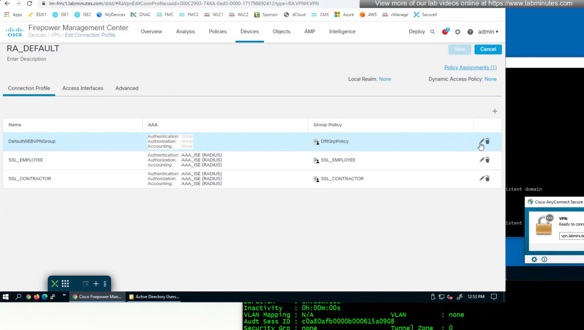Open the Local Realm None selector

click(385, 79)
